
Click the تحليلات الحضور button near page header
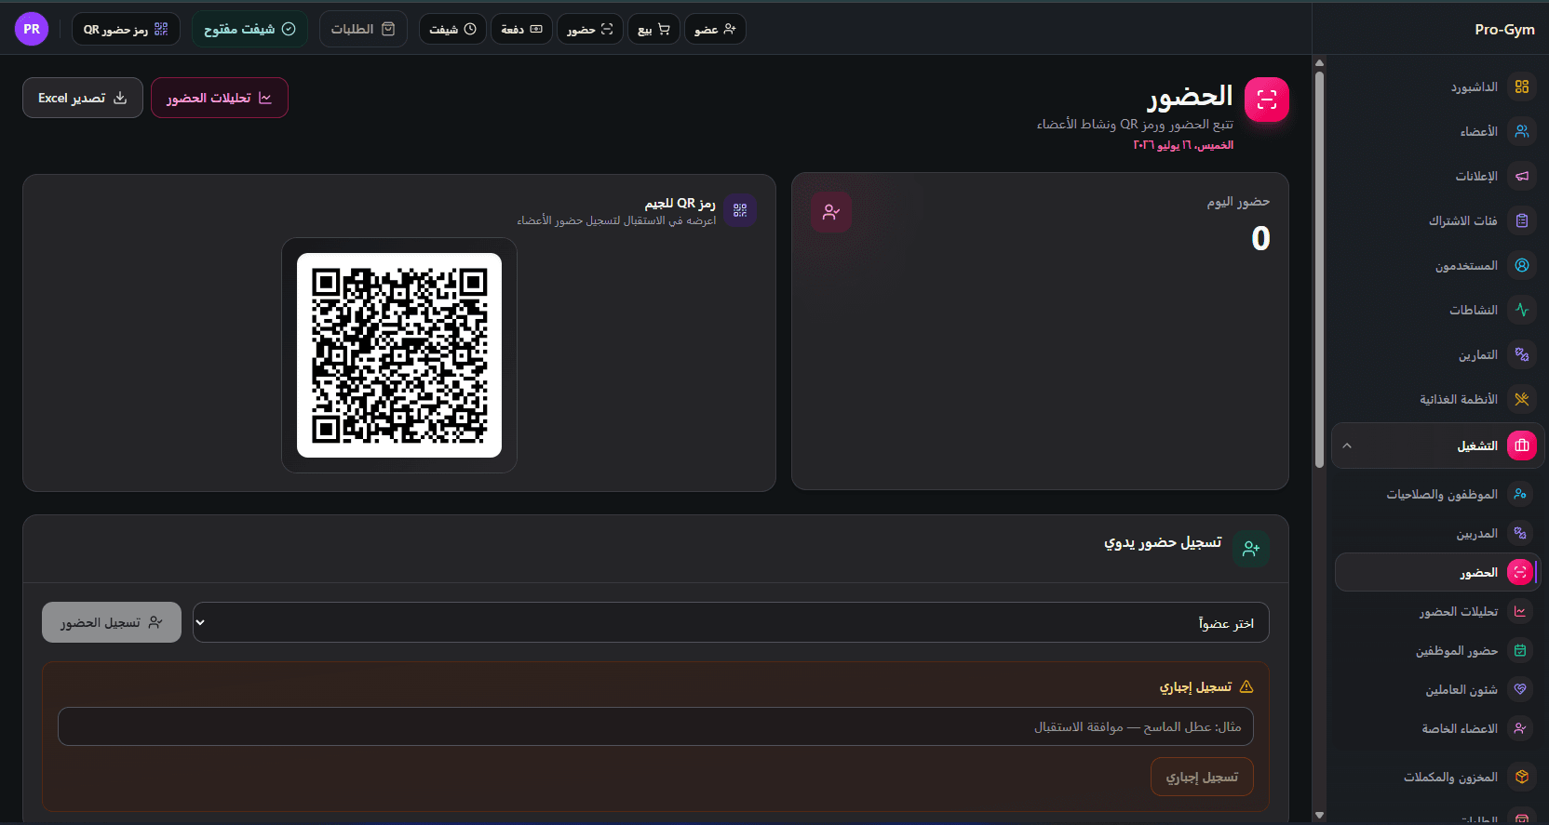(220, 98)
